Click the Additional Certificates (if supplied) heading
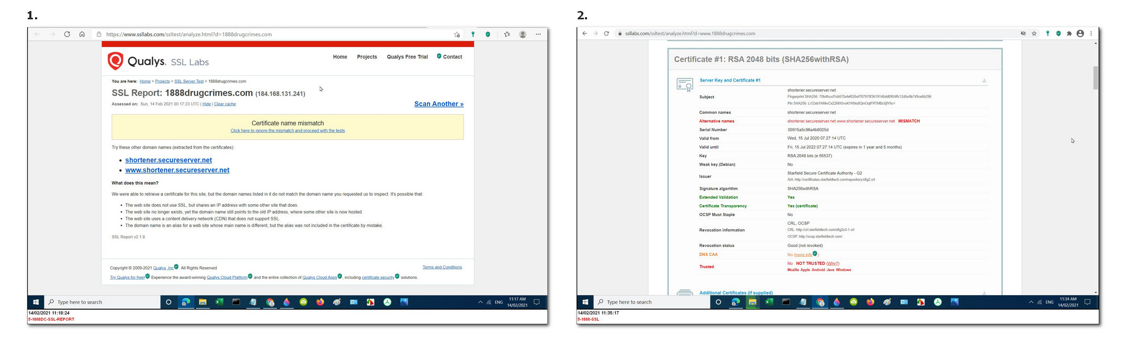This screenshot has height=352, width=1127. [x=736, y=293]
